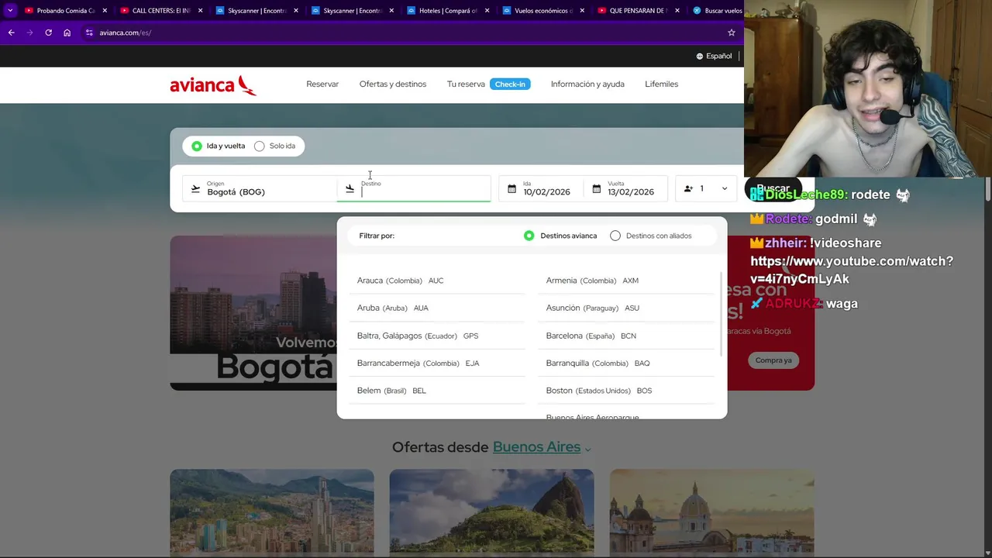Click the takeoff plane icon in Origen
This screenshot has width=992, height=558.
point(195,188)
